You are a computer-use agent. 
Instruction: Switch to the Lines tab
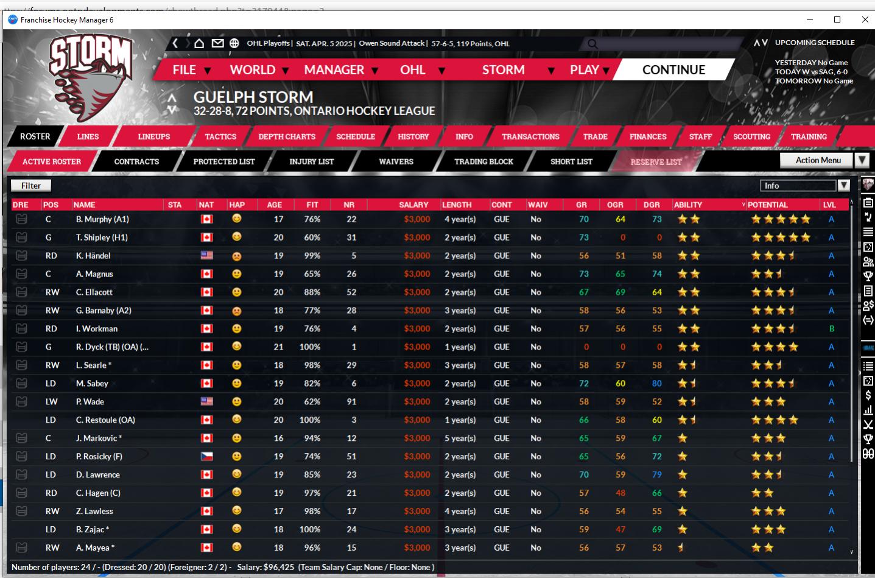coord(88,136)
